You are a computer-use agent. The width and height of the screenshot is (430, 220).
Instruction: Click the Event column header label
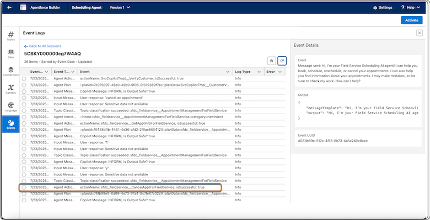pyautogui.click(x=85, y=72)
